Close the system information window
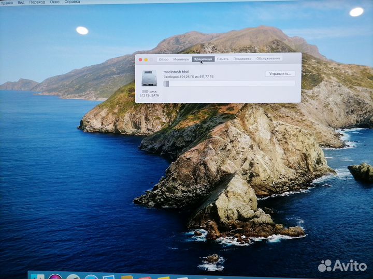The height and width of the screenshot is (279, 373). 140,60
